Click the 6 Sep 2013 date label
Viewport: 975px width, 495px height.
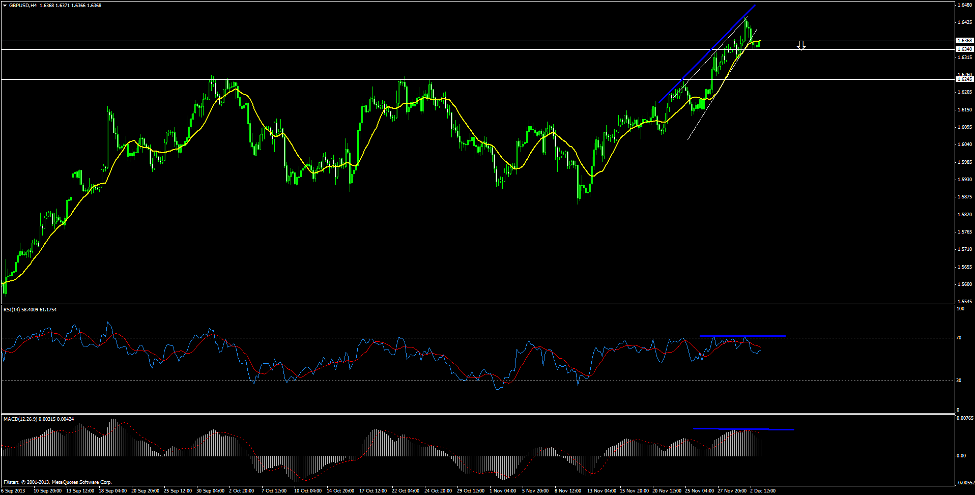(13, 491)
